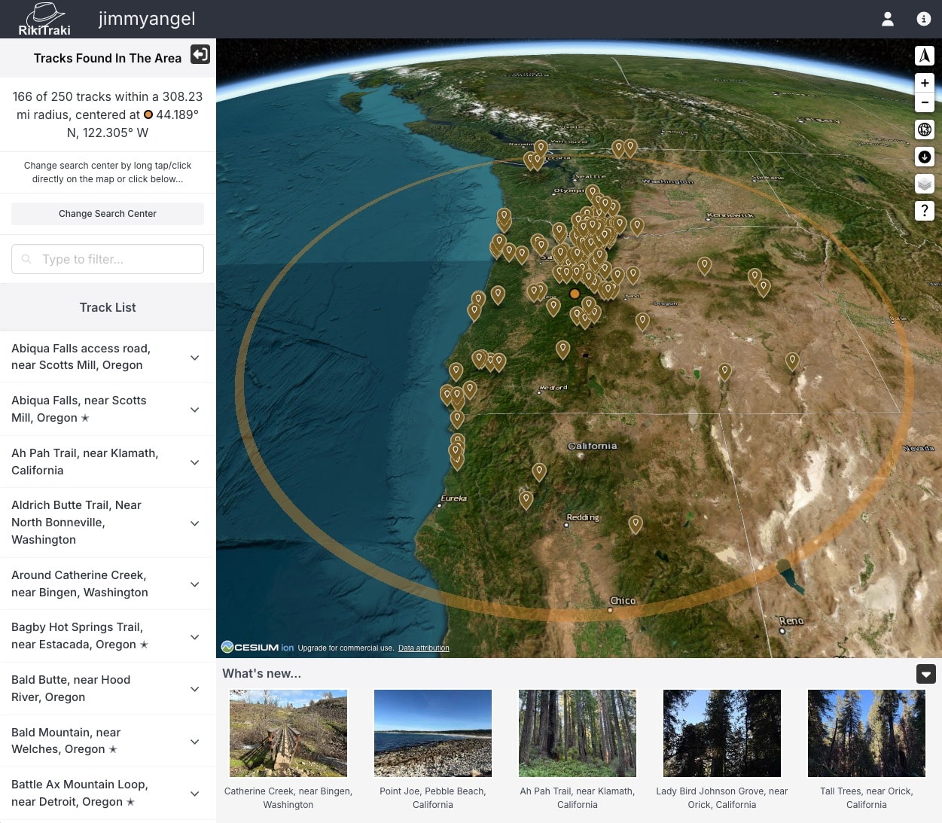Open Point Joe, Pebble Beach thumbnail
The width and height of the screenshot is (942, 823).
[x=433, y=733]
